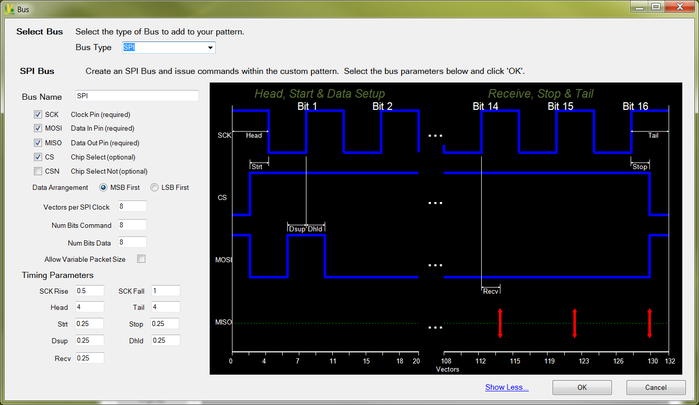
Task: Disable the CS Chip Select checkbox
Action: tap(38, 157)
